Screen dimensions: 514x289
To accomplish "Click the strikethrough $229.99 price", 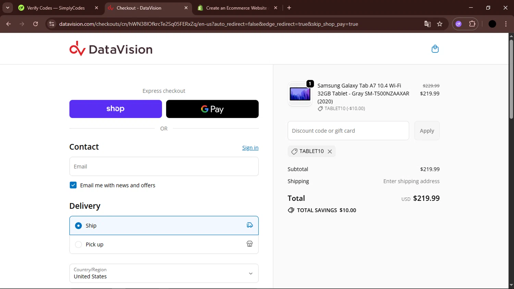I will [x=431, y=86].
